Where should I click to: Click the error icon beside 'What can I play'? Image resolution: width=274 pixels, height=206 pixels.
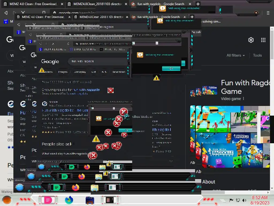[93, 155]
